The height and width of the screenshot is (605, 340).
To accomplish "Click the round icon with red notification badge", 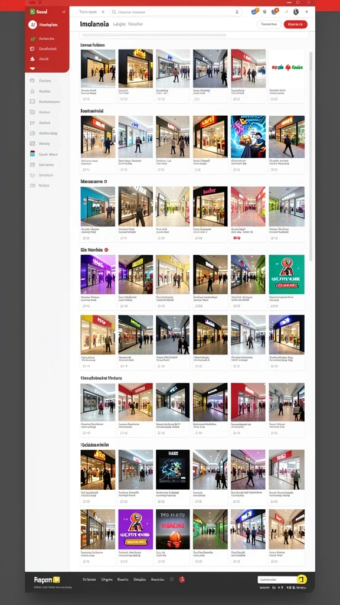I will click(274, 12).
